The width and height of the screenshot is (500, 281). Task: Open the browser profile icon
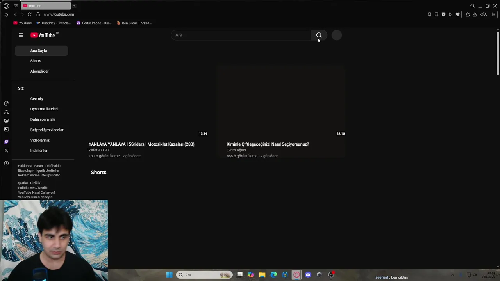coord(475,14)
